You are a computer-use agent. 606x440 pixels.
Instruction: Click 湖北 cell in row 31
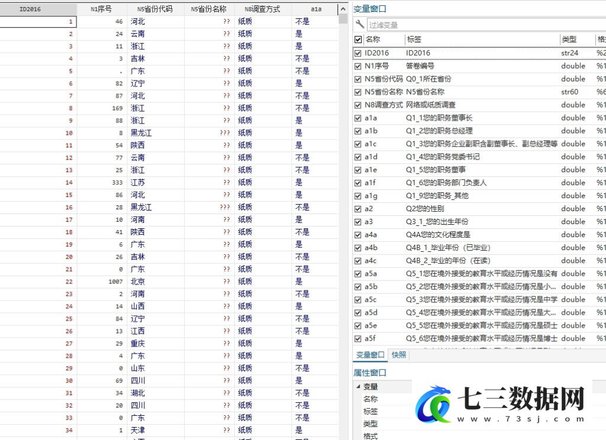156,393
